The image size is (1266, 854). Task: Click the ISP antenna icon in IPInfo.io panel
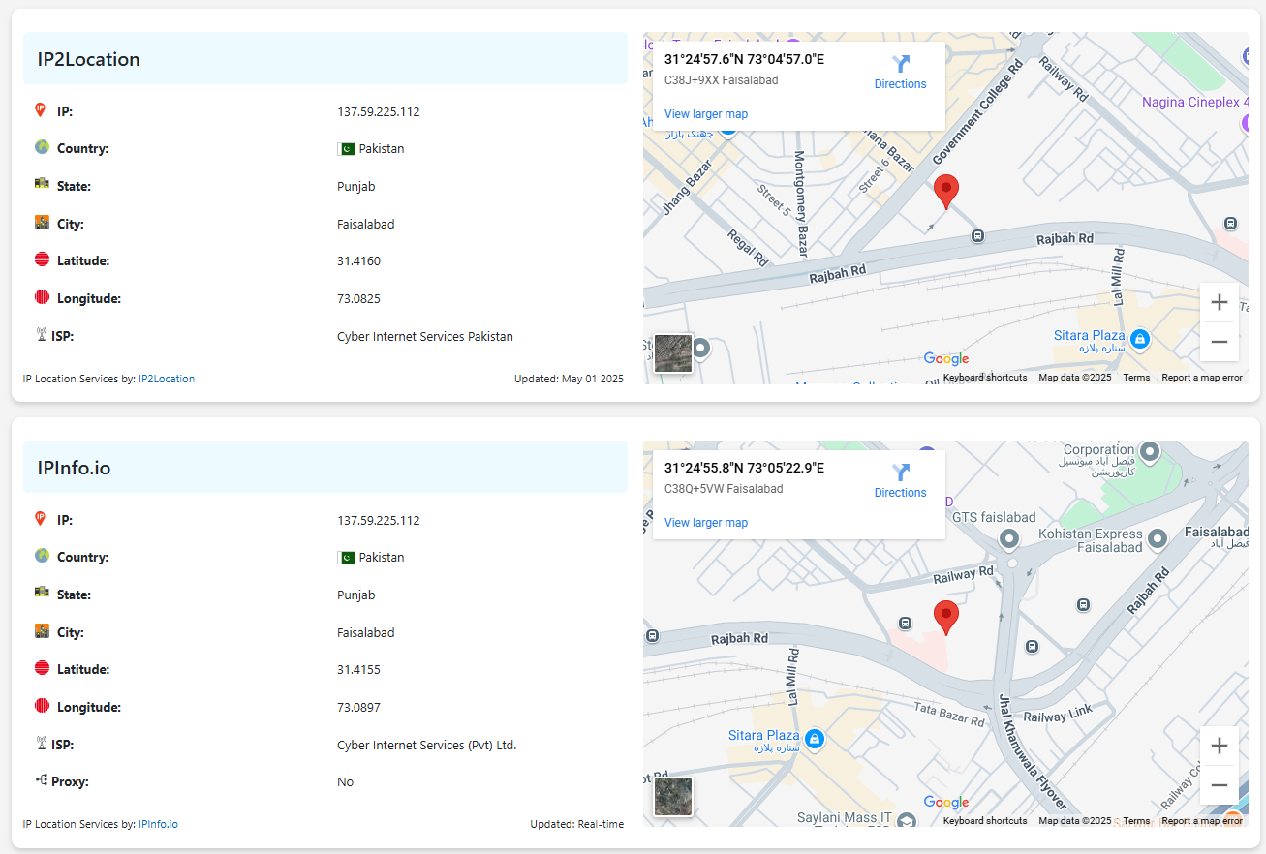[x=42, y=744]
